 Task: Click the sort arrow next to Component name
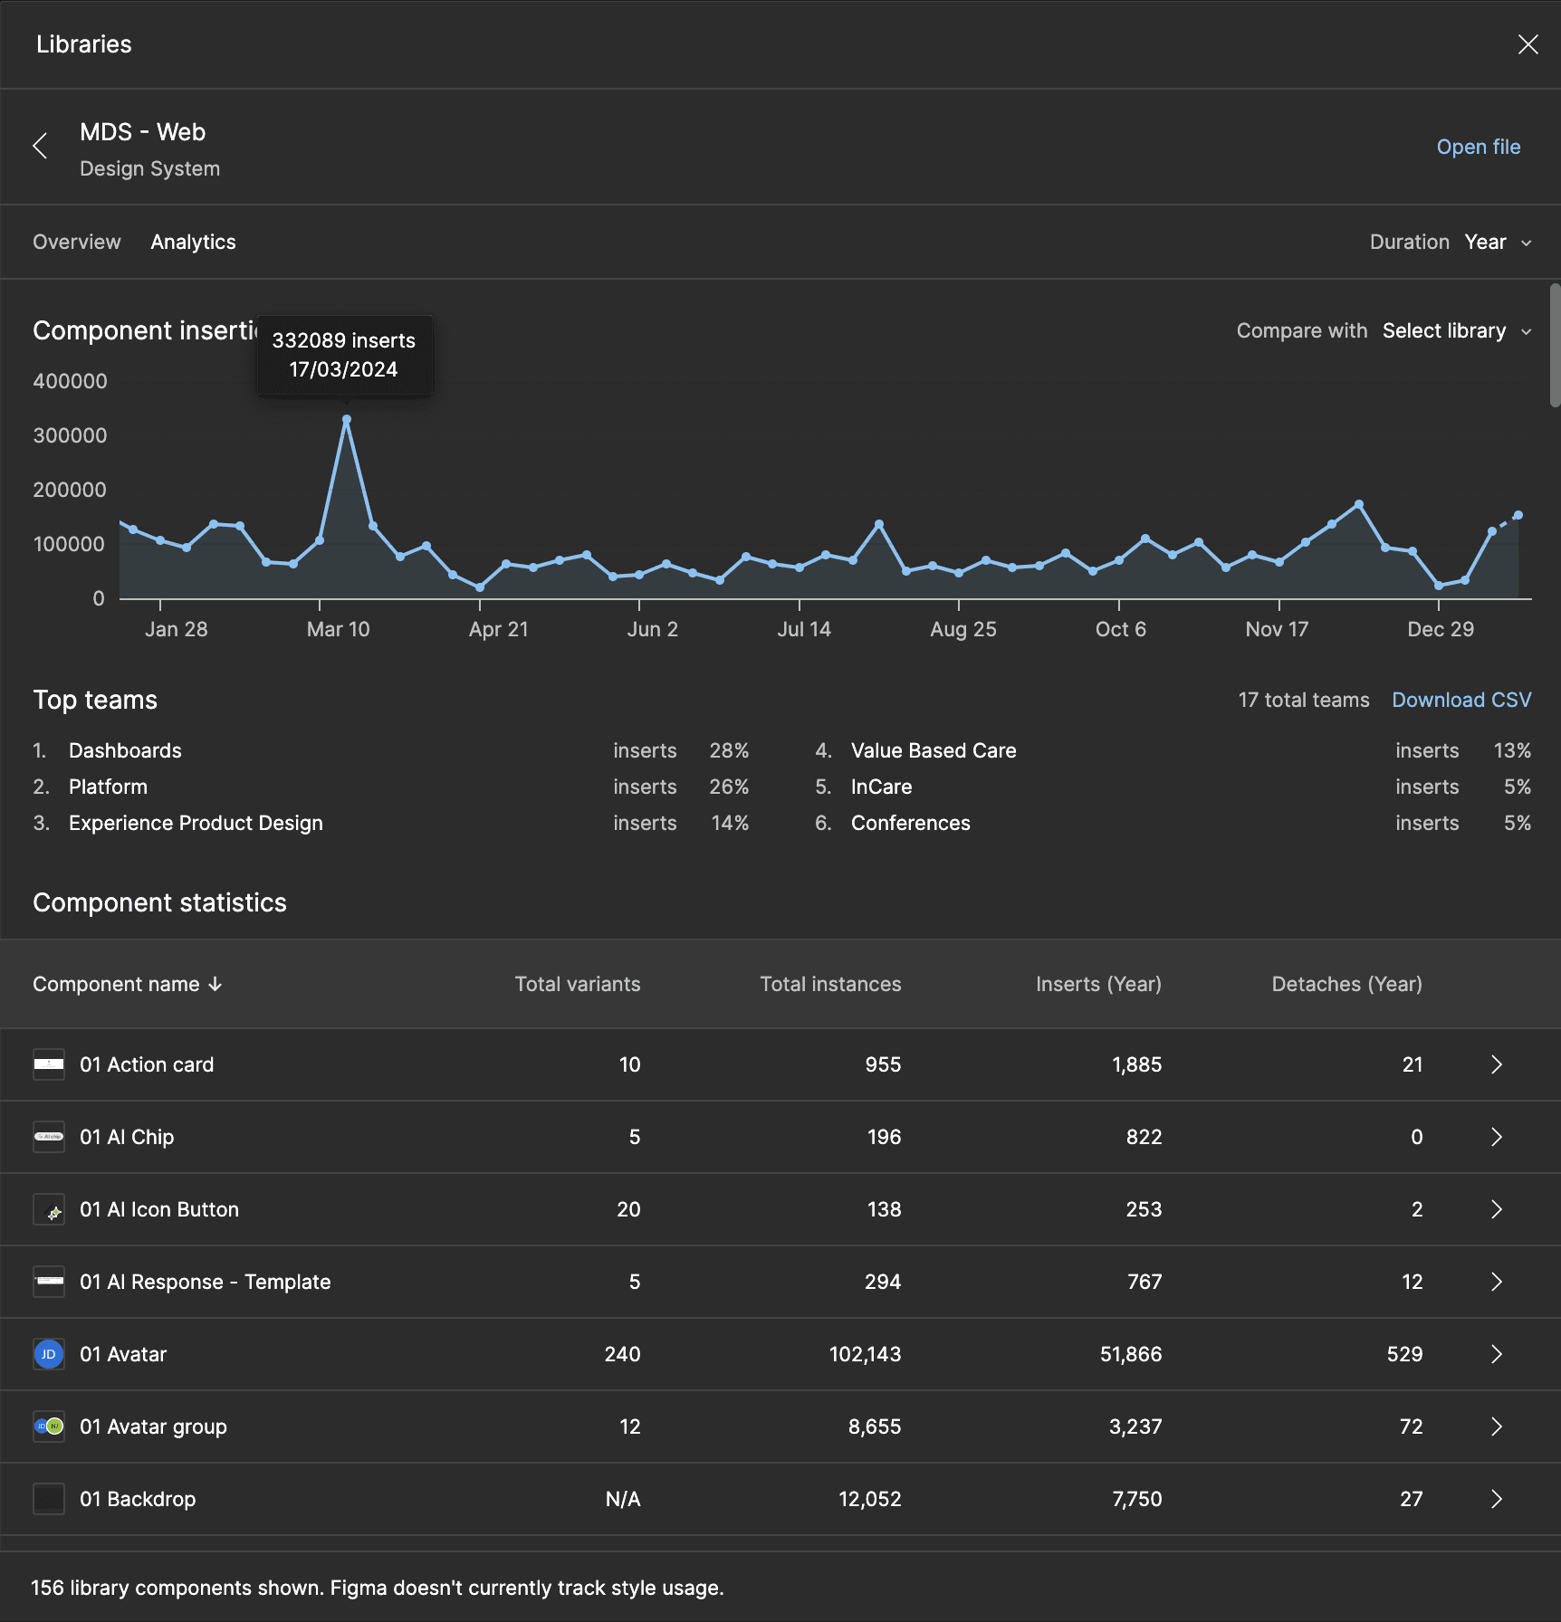[215, 984]
